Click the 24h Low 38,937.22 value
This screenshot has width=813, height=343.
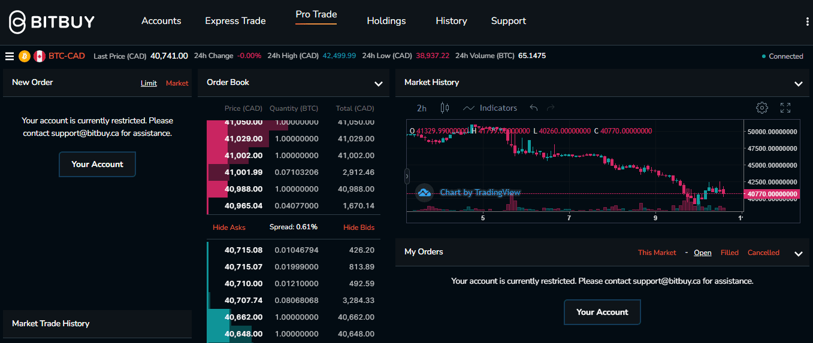coord(433,56)
